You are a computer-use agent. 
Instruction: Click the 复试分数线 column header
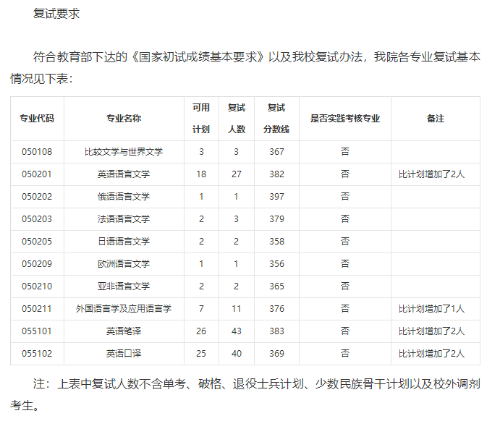pyautogui.click(x=276, y=119)
